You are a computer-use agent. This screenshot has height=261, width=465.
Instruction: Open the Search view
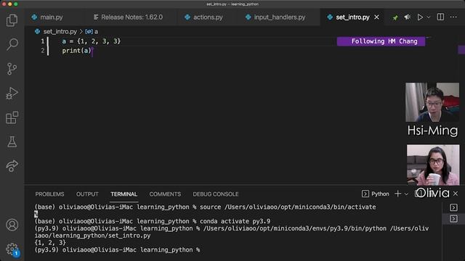click(x=12, y=44)
